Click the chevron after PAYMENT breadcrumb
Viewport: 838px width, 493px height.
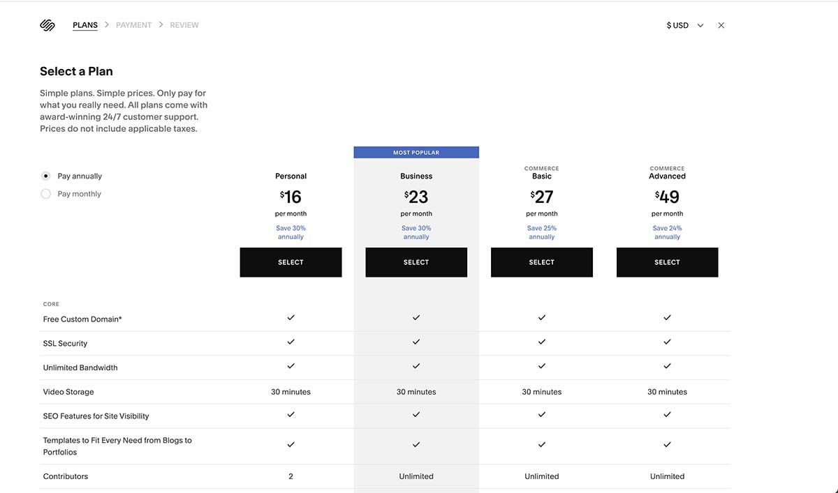click(160, 24)
